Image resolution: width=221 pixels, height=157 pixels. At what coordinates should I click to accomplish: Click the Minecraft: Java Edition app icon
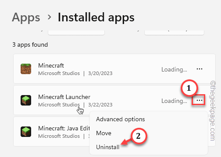coord(26,132)
